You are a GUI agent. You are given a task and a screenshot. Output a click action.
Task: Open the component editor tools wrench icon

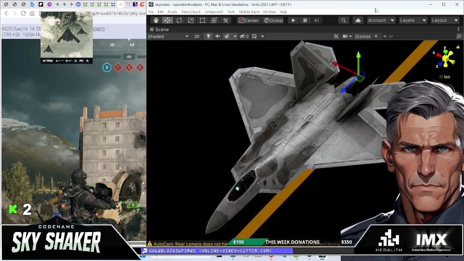click(x=336, y=36)
